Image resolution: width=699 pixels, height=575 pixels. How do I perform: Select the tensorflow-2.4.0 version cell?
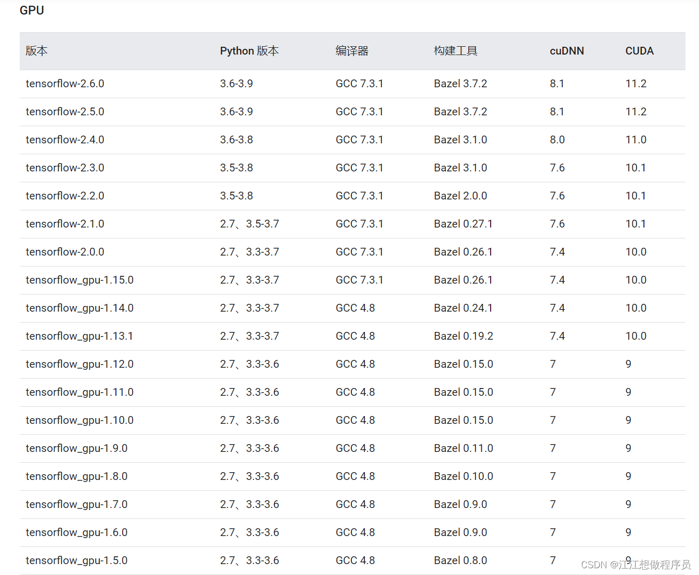pyautogui.click(x=65, y=140)
